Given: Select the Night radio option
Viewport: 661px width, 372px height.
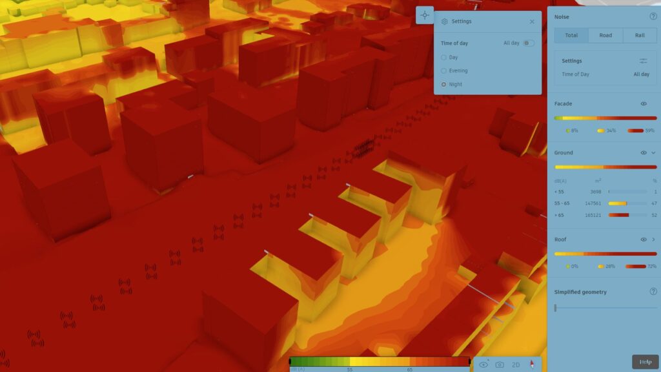Looking at the screenshot, I should (444, 85).
